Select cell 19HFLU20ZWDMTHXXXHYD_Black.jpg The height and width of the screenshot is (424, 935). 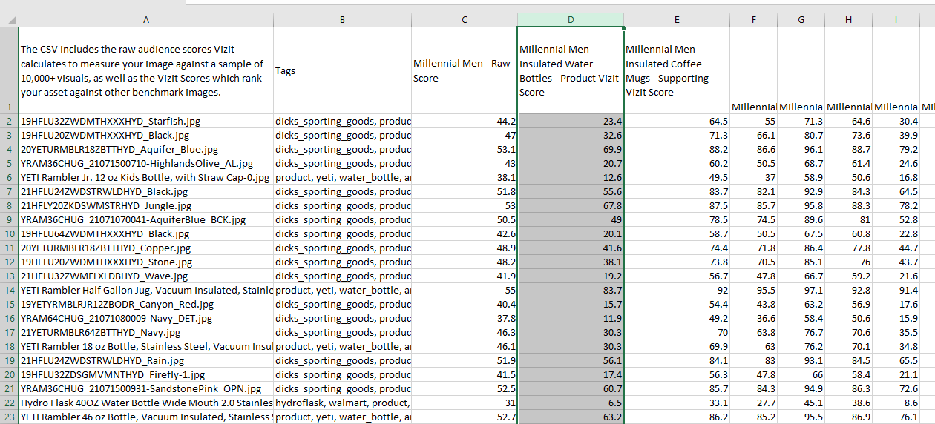point(145,135)
